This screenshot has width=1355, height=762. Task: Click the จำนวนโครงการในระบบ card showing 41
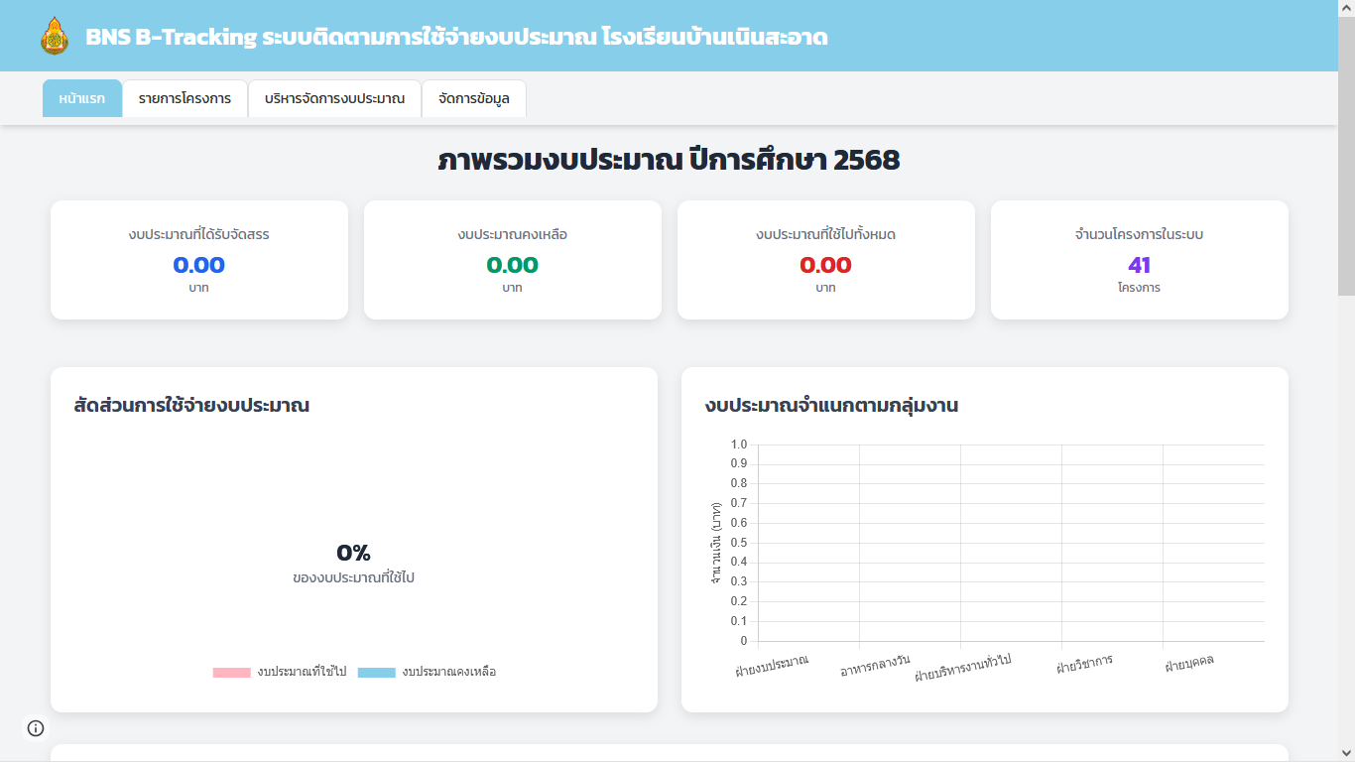tap(1138, 260)
